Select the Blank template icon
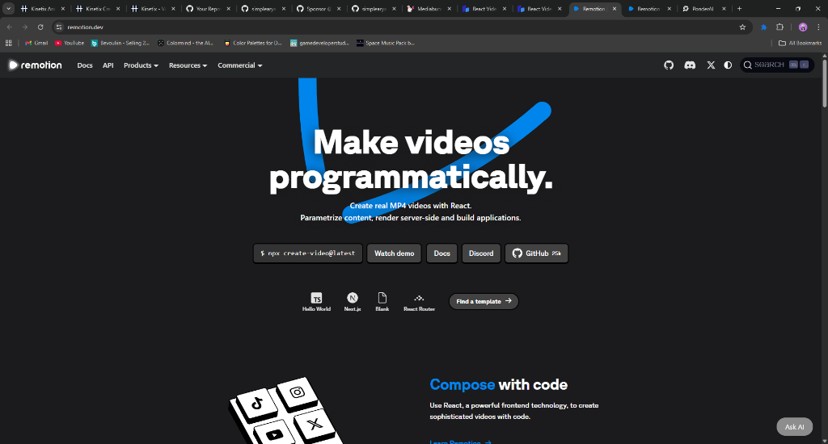Image resolution: width=828 pixels, height=444 pixels. 382,302
